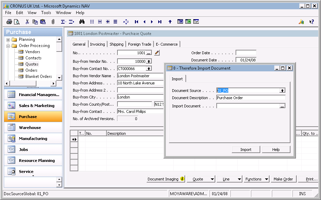Click the binoculars Find icon

pos(82,22)
